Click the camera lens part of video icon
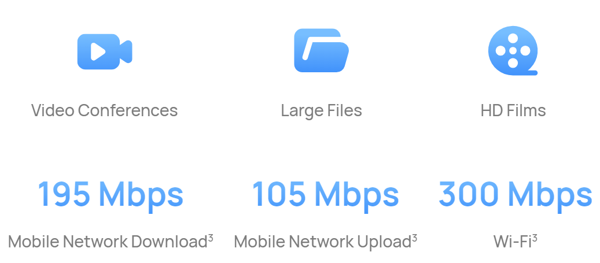Image resolution: width=600 pixels, height=263 pixels. click(126, 51)
